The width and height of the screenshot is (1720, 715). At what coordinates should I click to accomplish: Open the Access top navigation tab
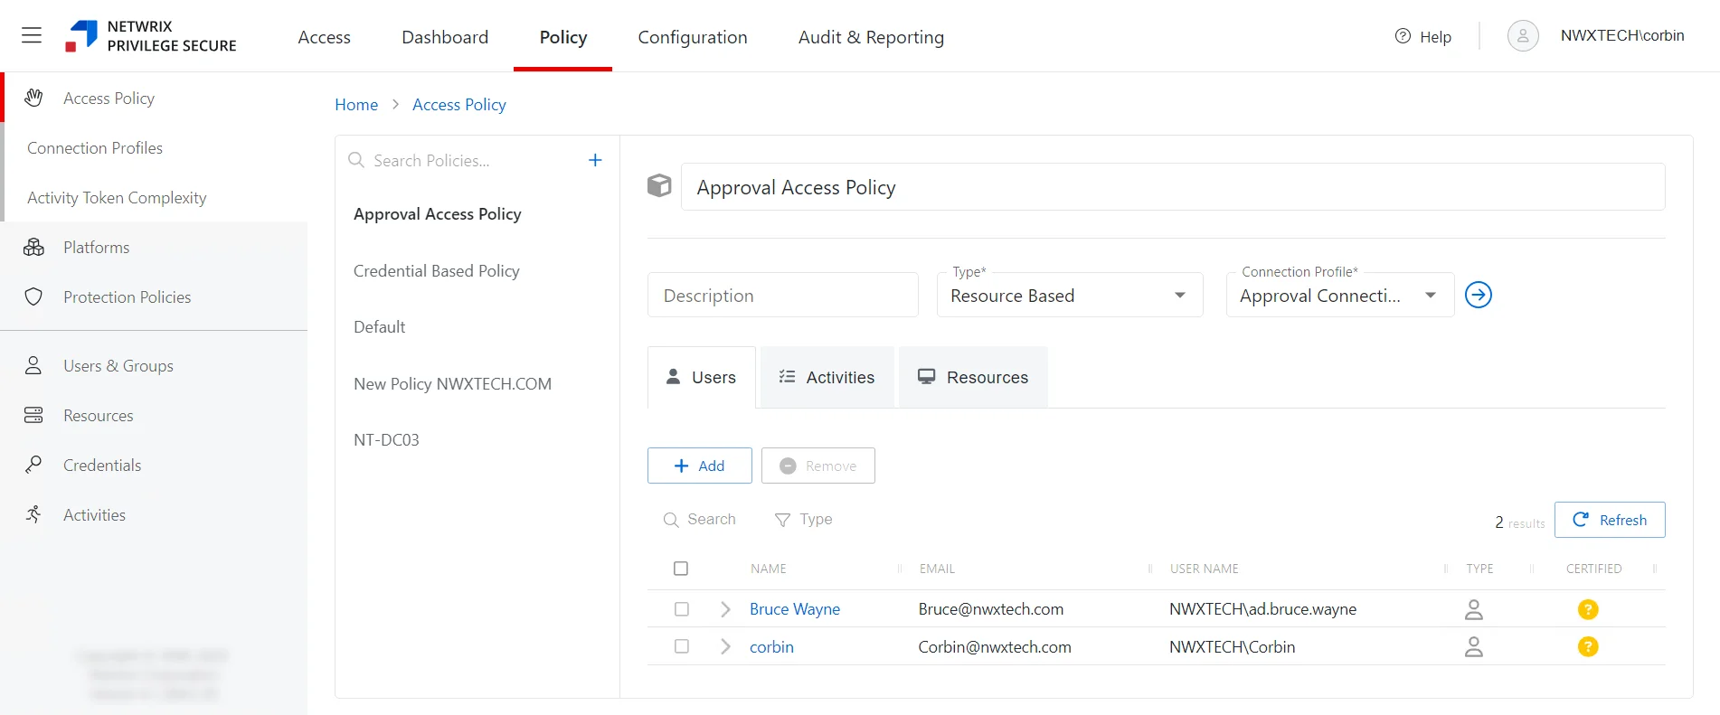click(324, 37)
